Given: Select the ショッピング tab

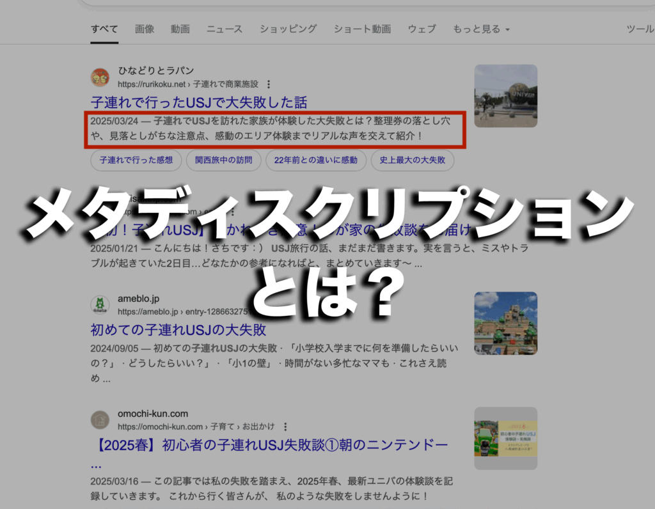Looking at the screenshot, I should [x=288, y=29].
